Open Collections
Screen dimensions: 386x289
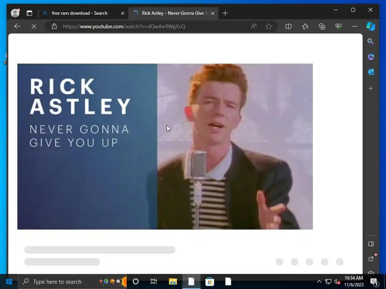click(322, 26)
